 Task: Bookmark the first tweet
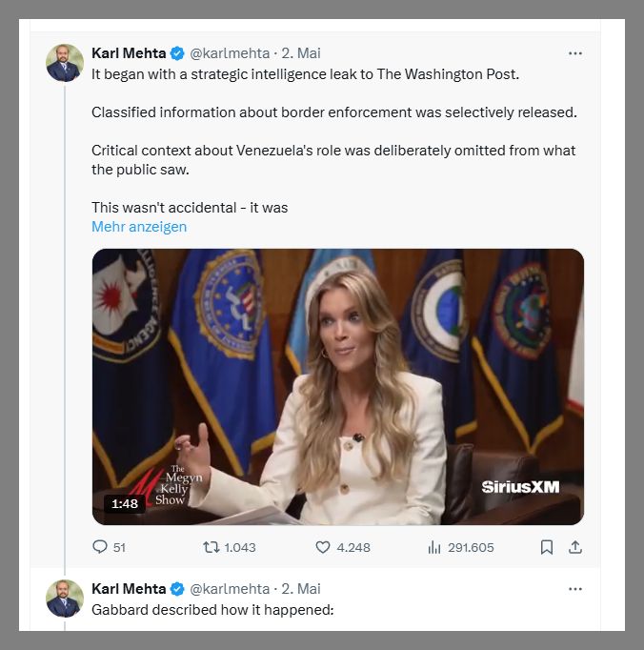coord(547,547)
